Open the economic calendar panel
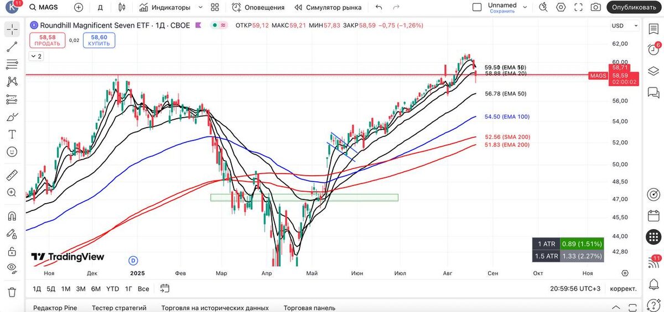The height and width of the screenshot is (312, 664). click(x=653, y=215)
